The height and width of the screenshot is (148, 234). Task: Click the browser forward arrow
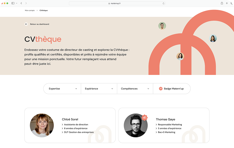(26, 3)
